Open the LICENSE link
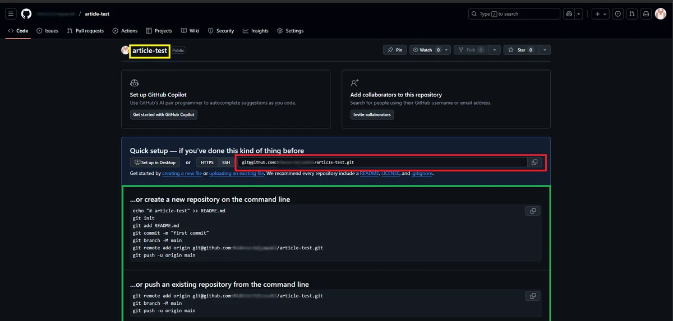Screen dimensions: 673x321 [x=390, y=174]
